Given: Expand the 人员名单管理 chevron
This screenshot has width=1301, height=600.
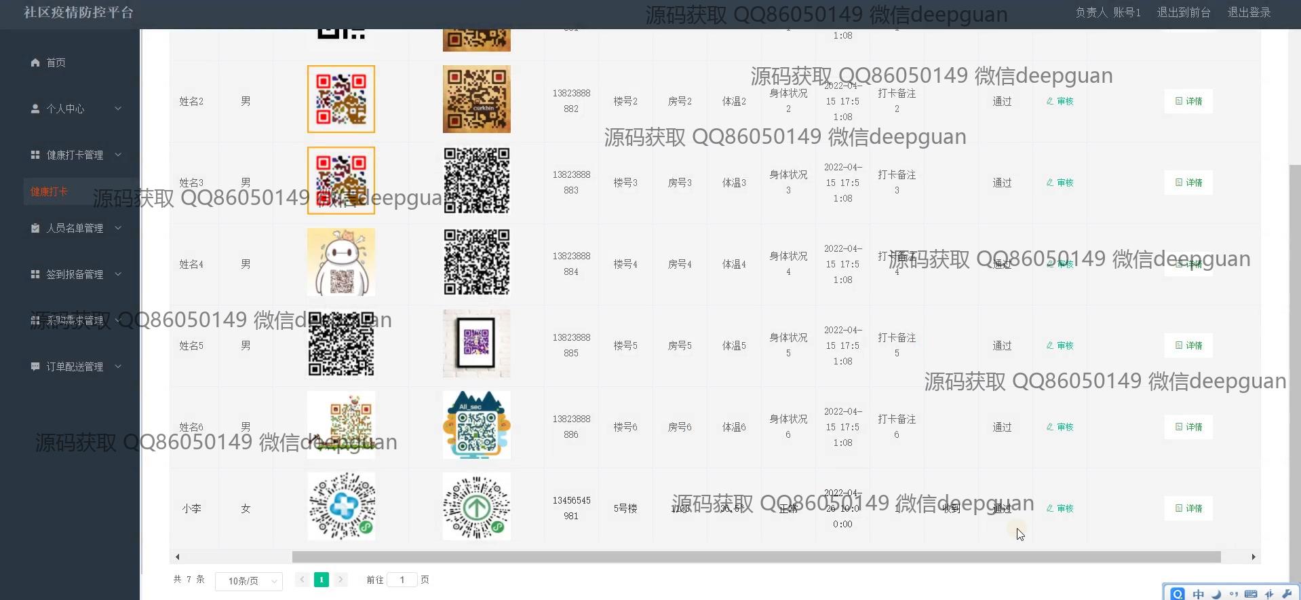Looking at the screenshot, I should 118,228.
